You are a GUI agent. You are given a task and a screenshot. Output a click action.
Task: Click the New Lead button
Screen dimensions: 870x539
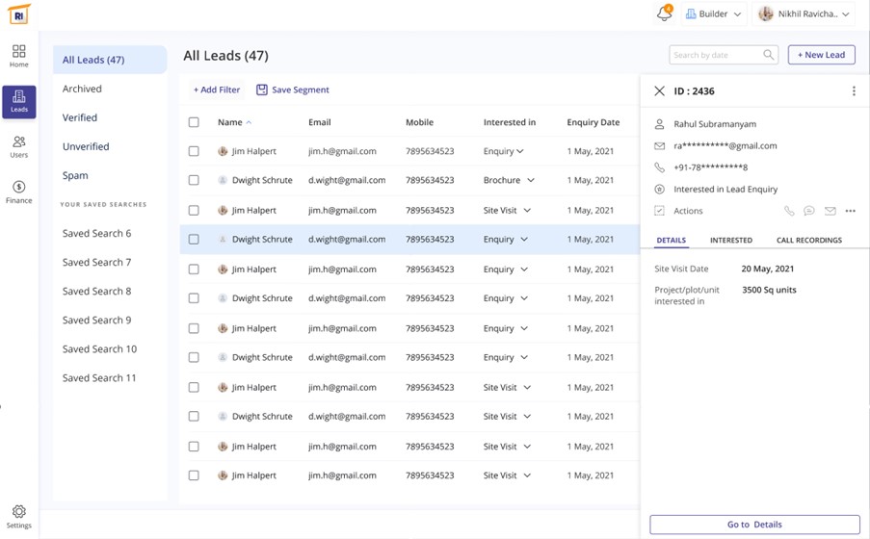click(x=821, y=55)
